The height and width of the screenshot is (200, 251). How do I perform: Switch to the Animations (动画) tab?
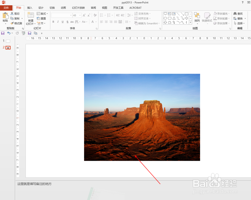pos(63,8)
